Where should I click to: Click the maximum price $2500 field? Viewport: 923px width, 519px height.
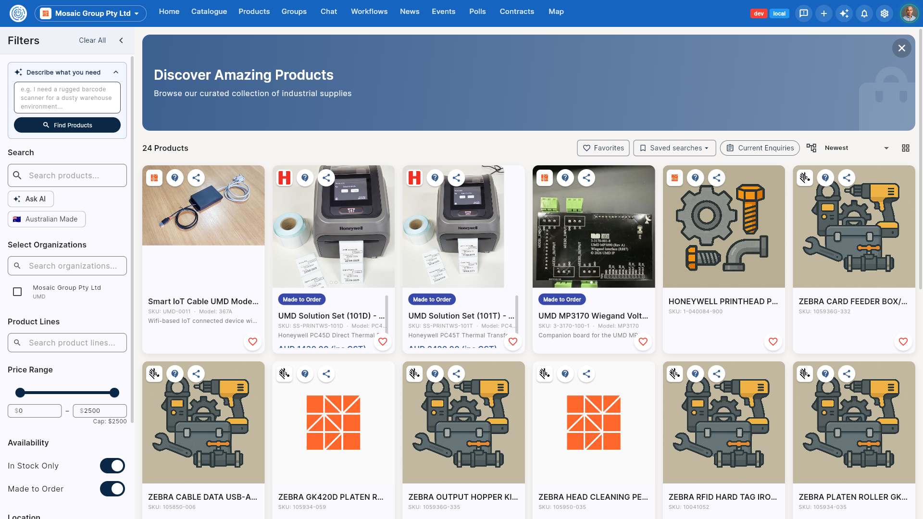pos(100,411)
